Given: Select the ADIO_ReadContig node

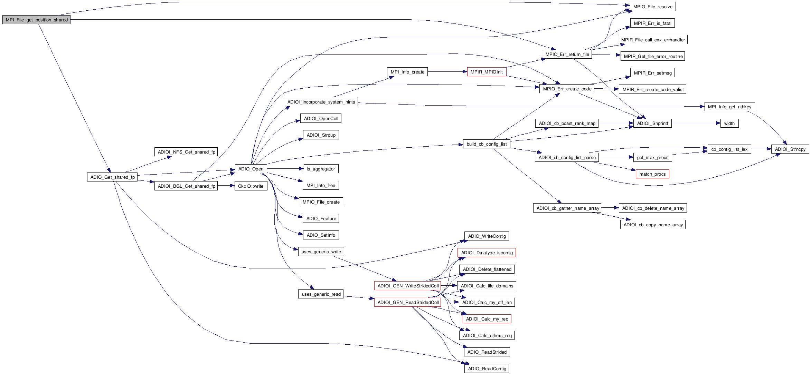Looking at the screenshot, I should click(487, 369).
